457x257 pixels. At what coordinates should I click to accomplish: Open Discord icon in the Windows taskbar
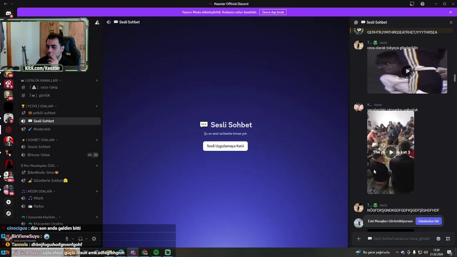tap(133, 252)
